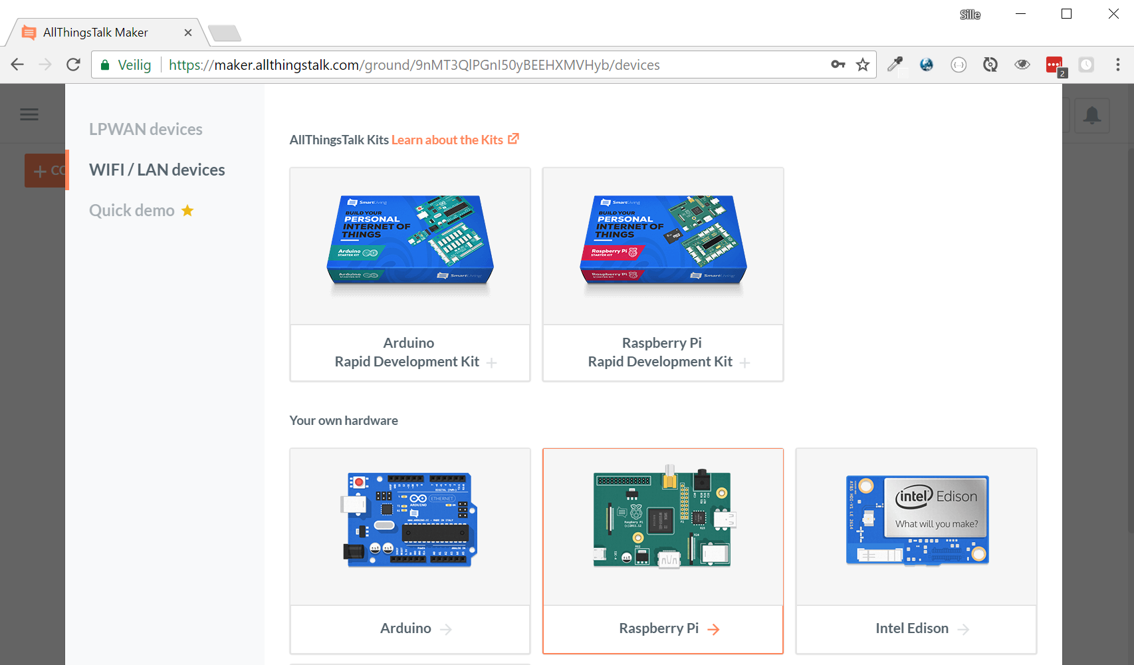The image size is (1134, 665).
Task: Open the circular brackets extension icon
Action: [x=959, y=65]
